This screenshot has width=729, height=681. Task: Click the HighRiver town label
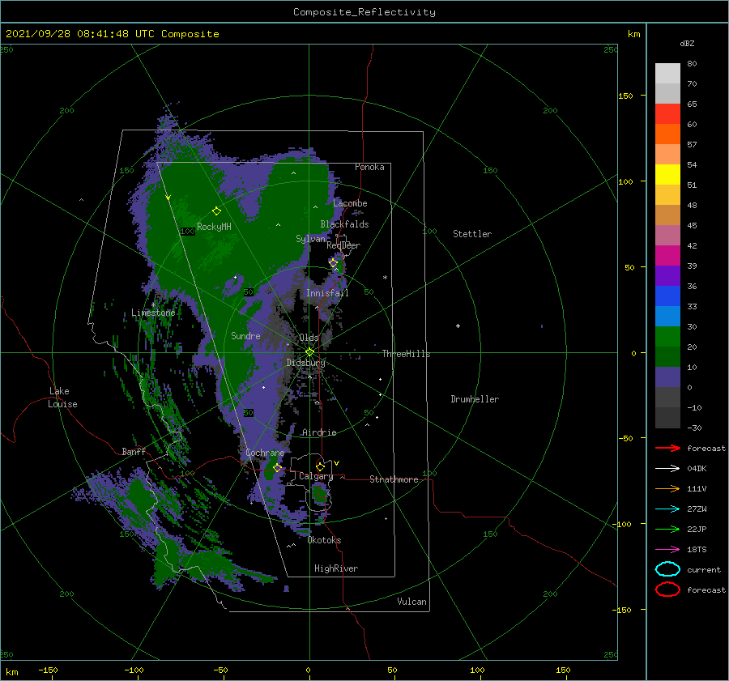tap(335, 569)
